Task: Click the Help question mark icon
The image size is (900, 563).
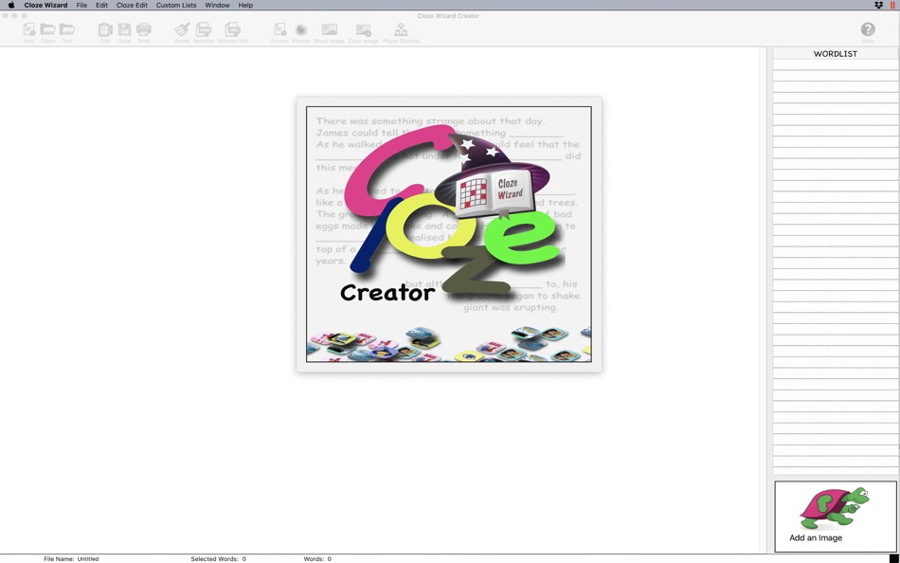Action: point(868,29)
